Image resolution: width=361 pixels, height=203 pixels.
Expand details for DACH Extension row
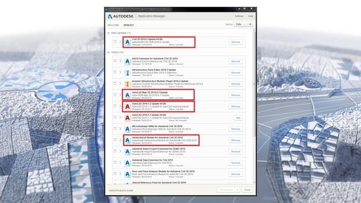tap(120, 61)
